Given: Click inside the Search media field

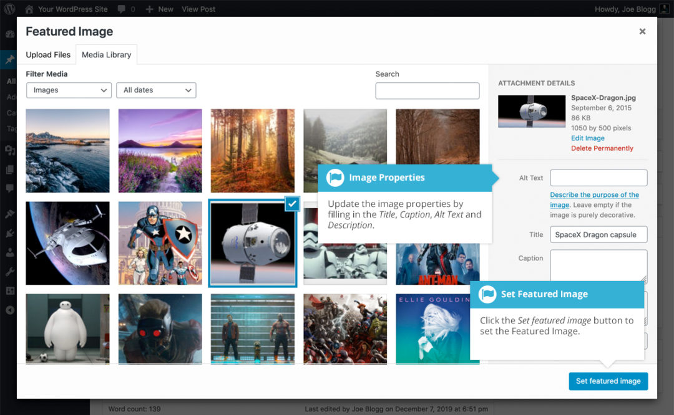Looking at the screenshot, I should [x=427, y=91].
